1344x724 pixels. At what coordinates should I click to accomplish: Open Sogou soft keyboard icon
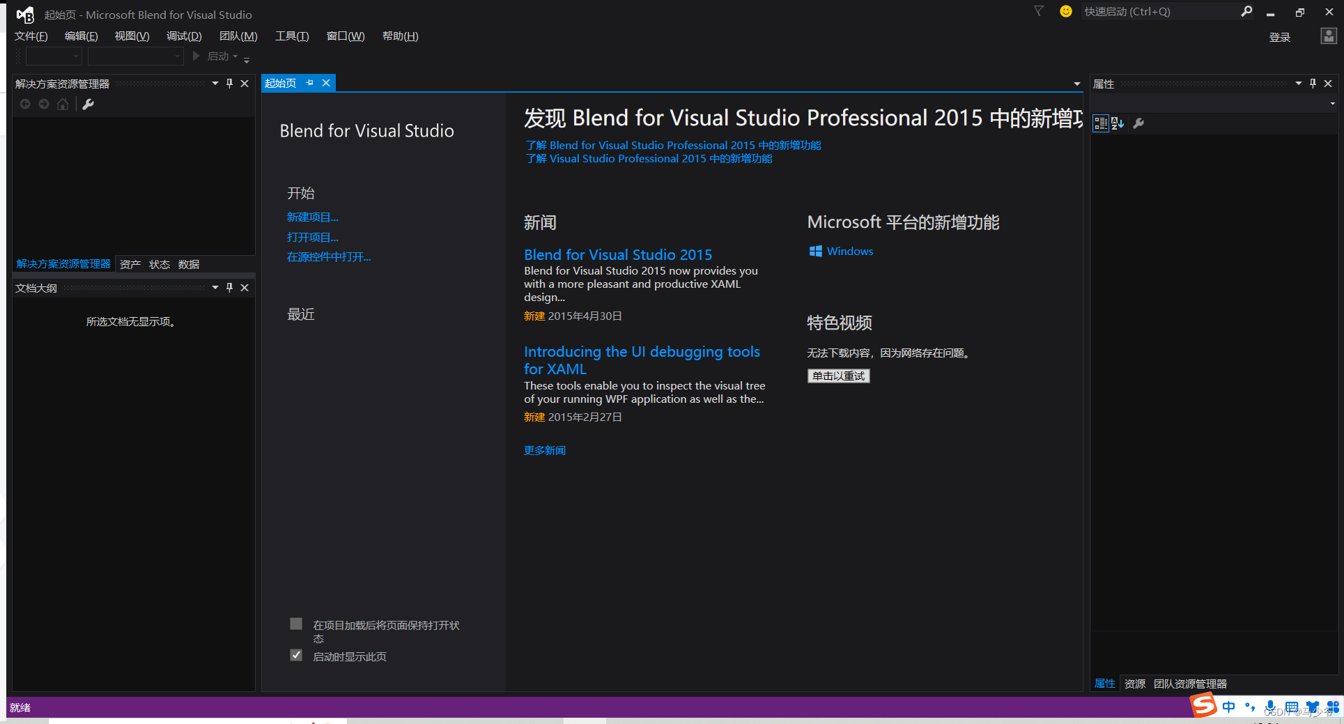[x=1292, y=707]
